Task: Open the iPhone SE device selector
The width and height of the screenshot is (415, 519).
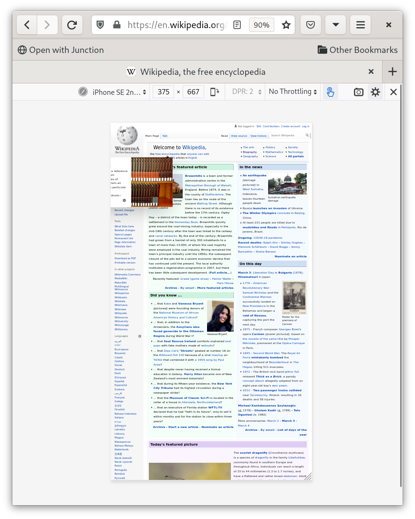Action: tap(116, 92)
